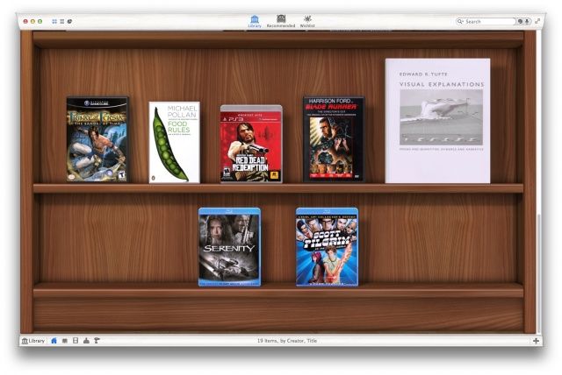Open sort options '19 Items, by Creator, Title'
The image size is (562, 375).
(286, 340)
